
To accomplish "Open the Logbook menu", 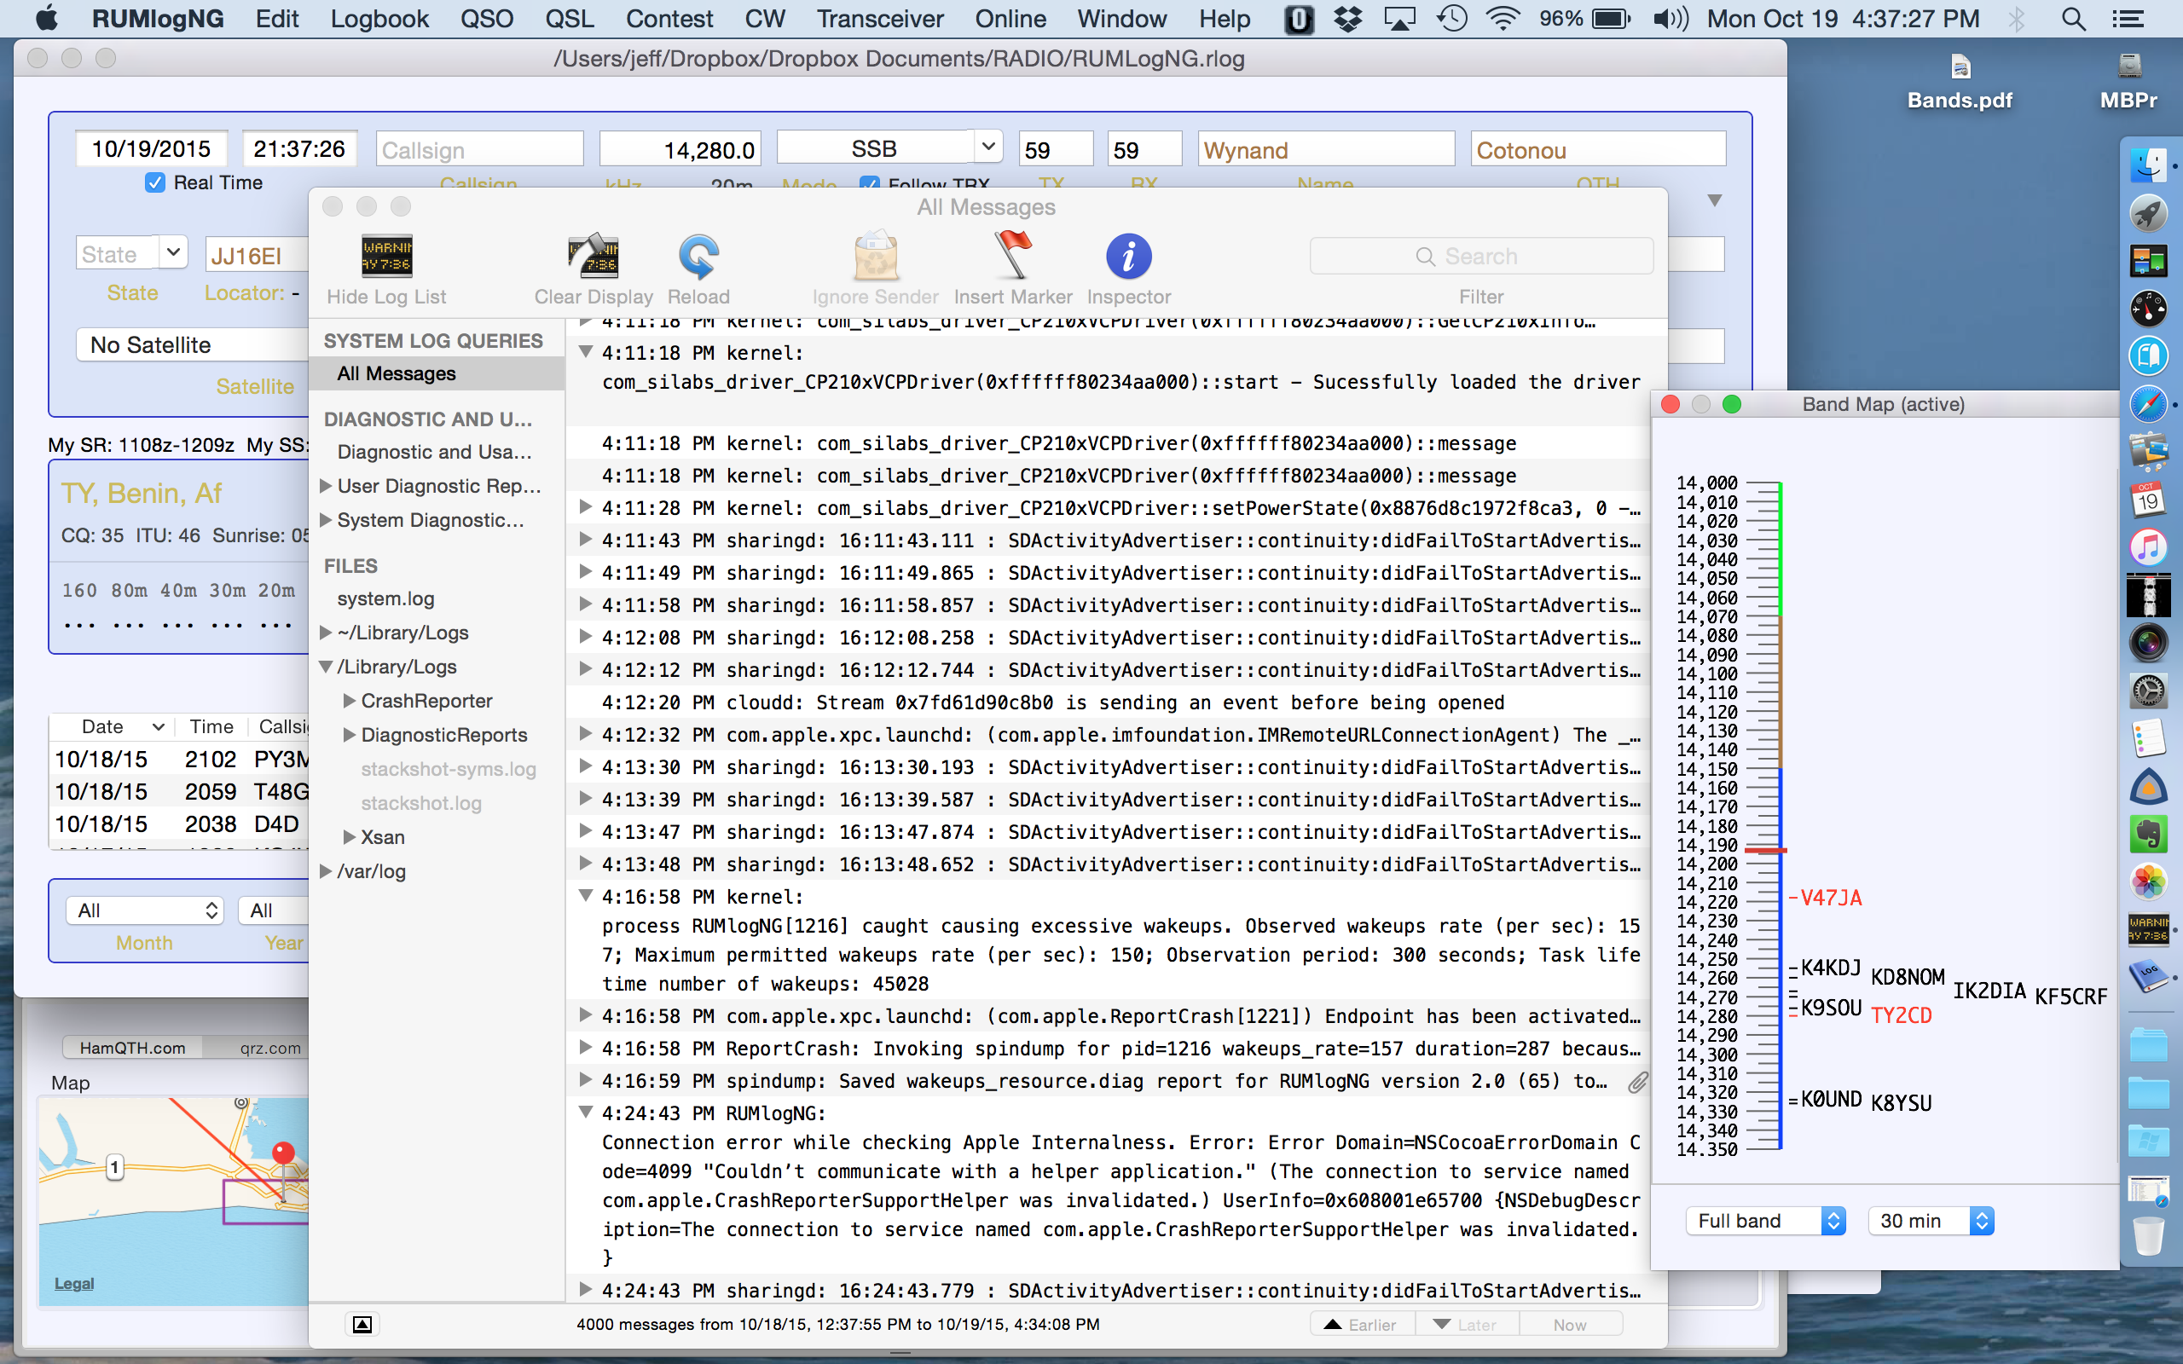I will click(379, 19).
